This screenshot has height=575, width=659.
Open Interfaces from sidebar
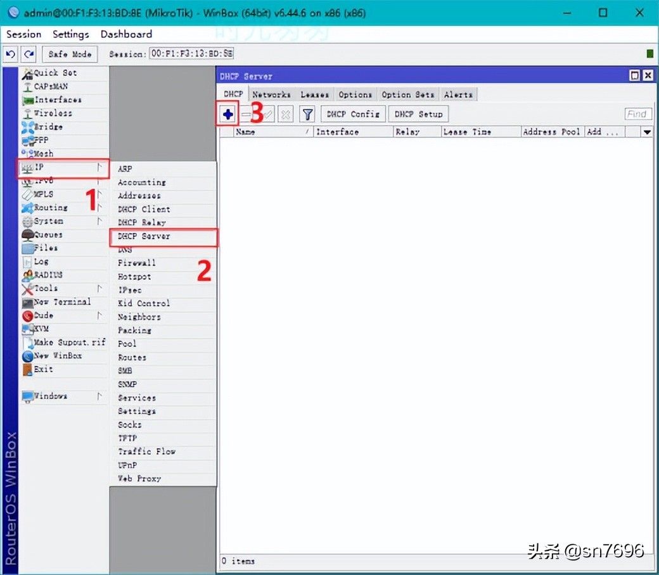[x=63, y=99]
